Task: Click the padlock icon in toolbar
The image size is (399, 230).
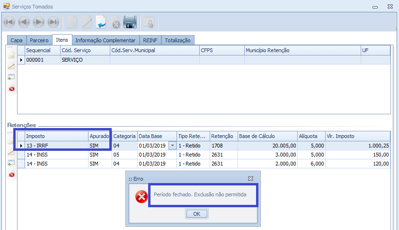Action: (149, 22)
